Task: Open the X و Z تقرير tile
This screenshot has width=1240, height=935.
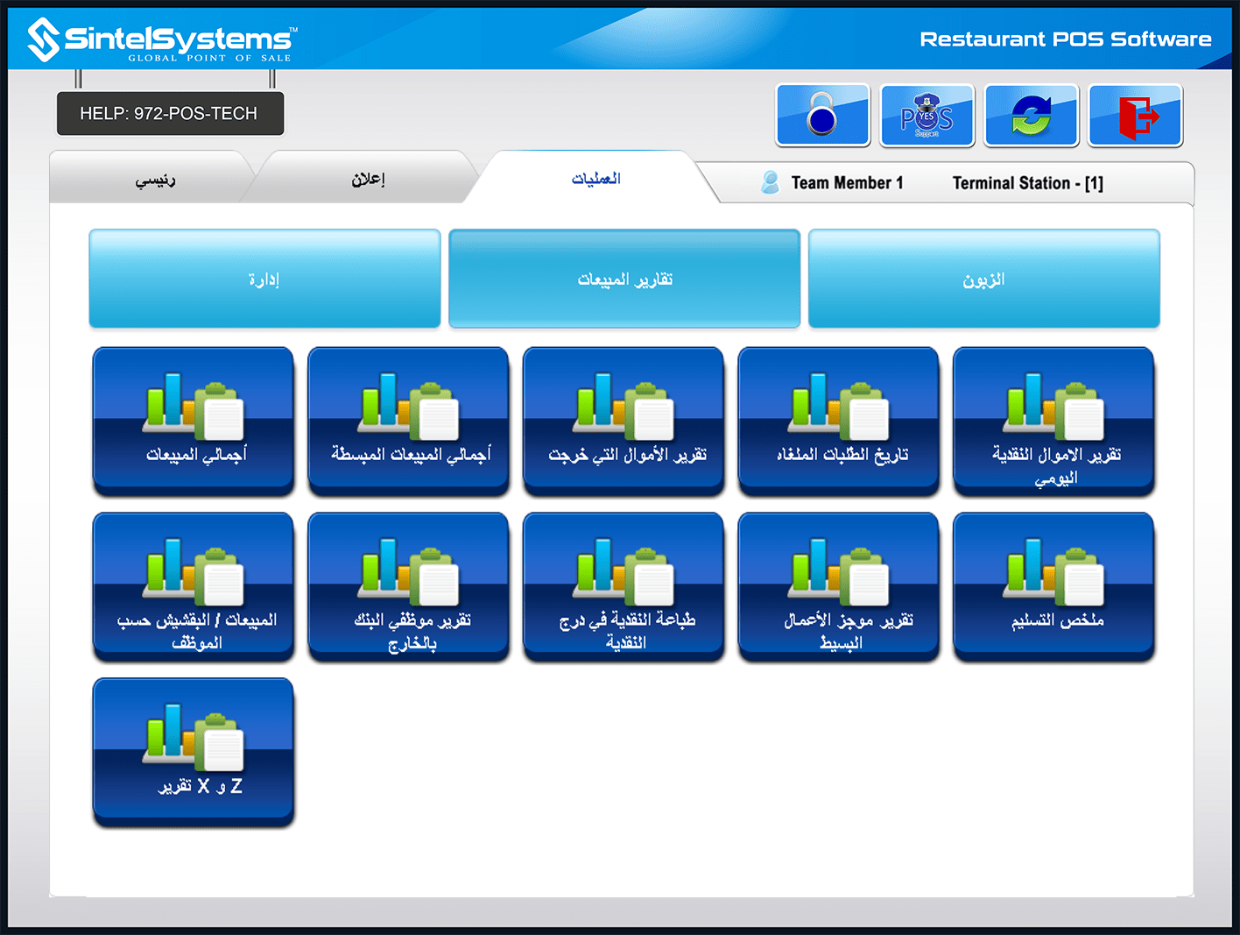Action: pos(194,753)
